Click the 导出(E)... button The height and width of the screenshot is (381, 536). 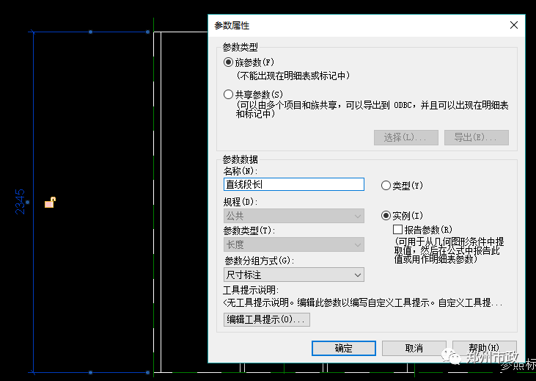[x=476, y=137]
